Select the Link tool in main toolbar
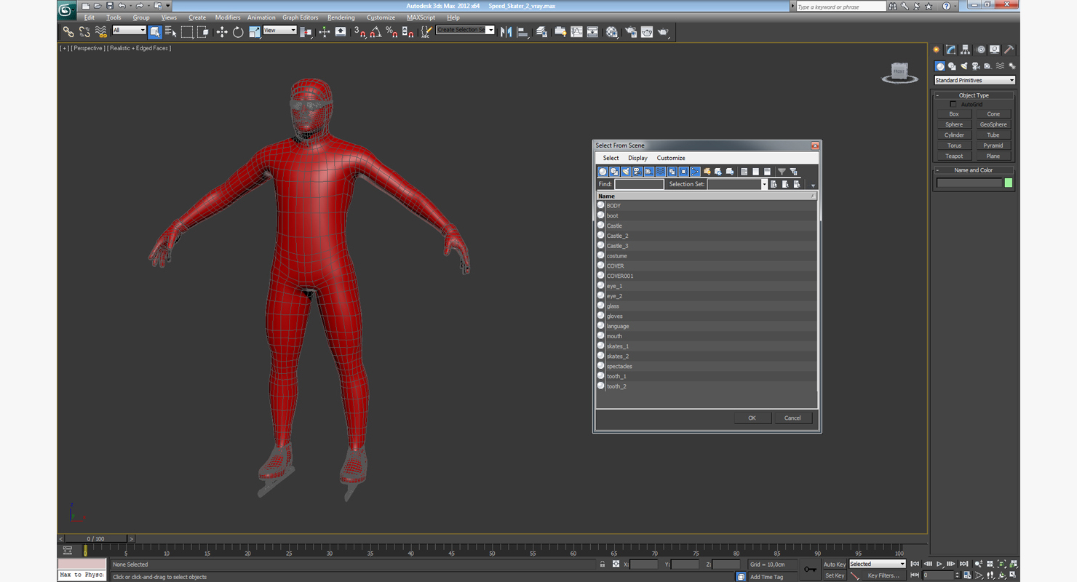 click(x=68, y=32)
